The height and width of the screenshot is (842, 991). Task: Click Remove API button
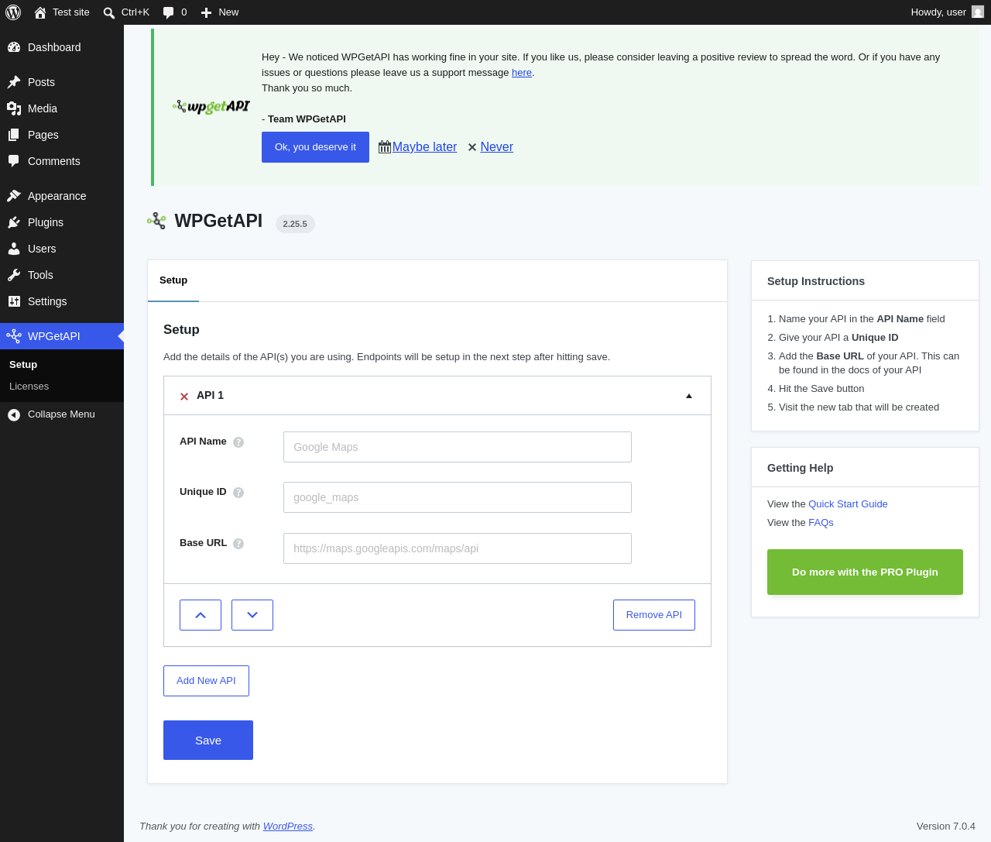[654, 615]
